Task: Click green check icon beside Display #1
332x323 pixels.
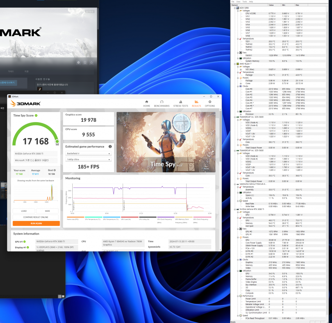Action: [x=28, y=247]
